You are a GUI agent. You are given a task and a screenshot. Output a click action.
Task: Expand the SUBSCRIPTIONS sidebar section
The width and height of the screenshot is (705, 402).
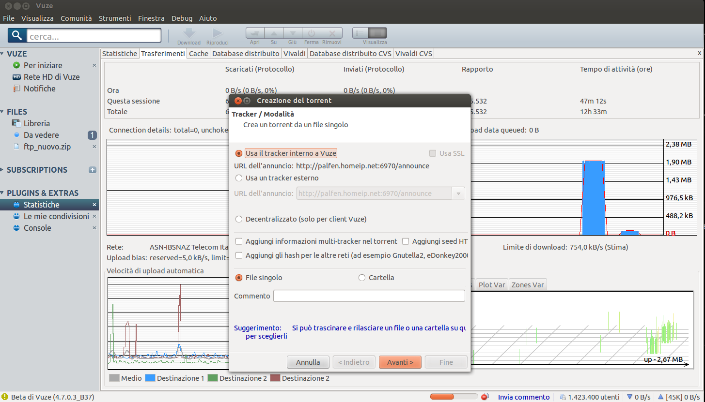pos(2,170)
